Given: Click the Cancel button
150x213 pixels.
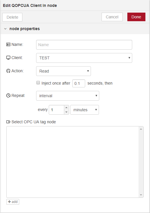Looking at the screenshot, I should [x=112, y=17].
